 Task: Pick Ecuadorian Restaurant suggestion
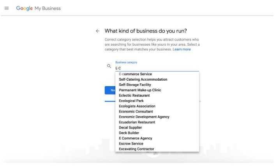point(137,122)
